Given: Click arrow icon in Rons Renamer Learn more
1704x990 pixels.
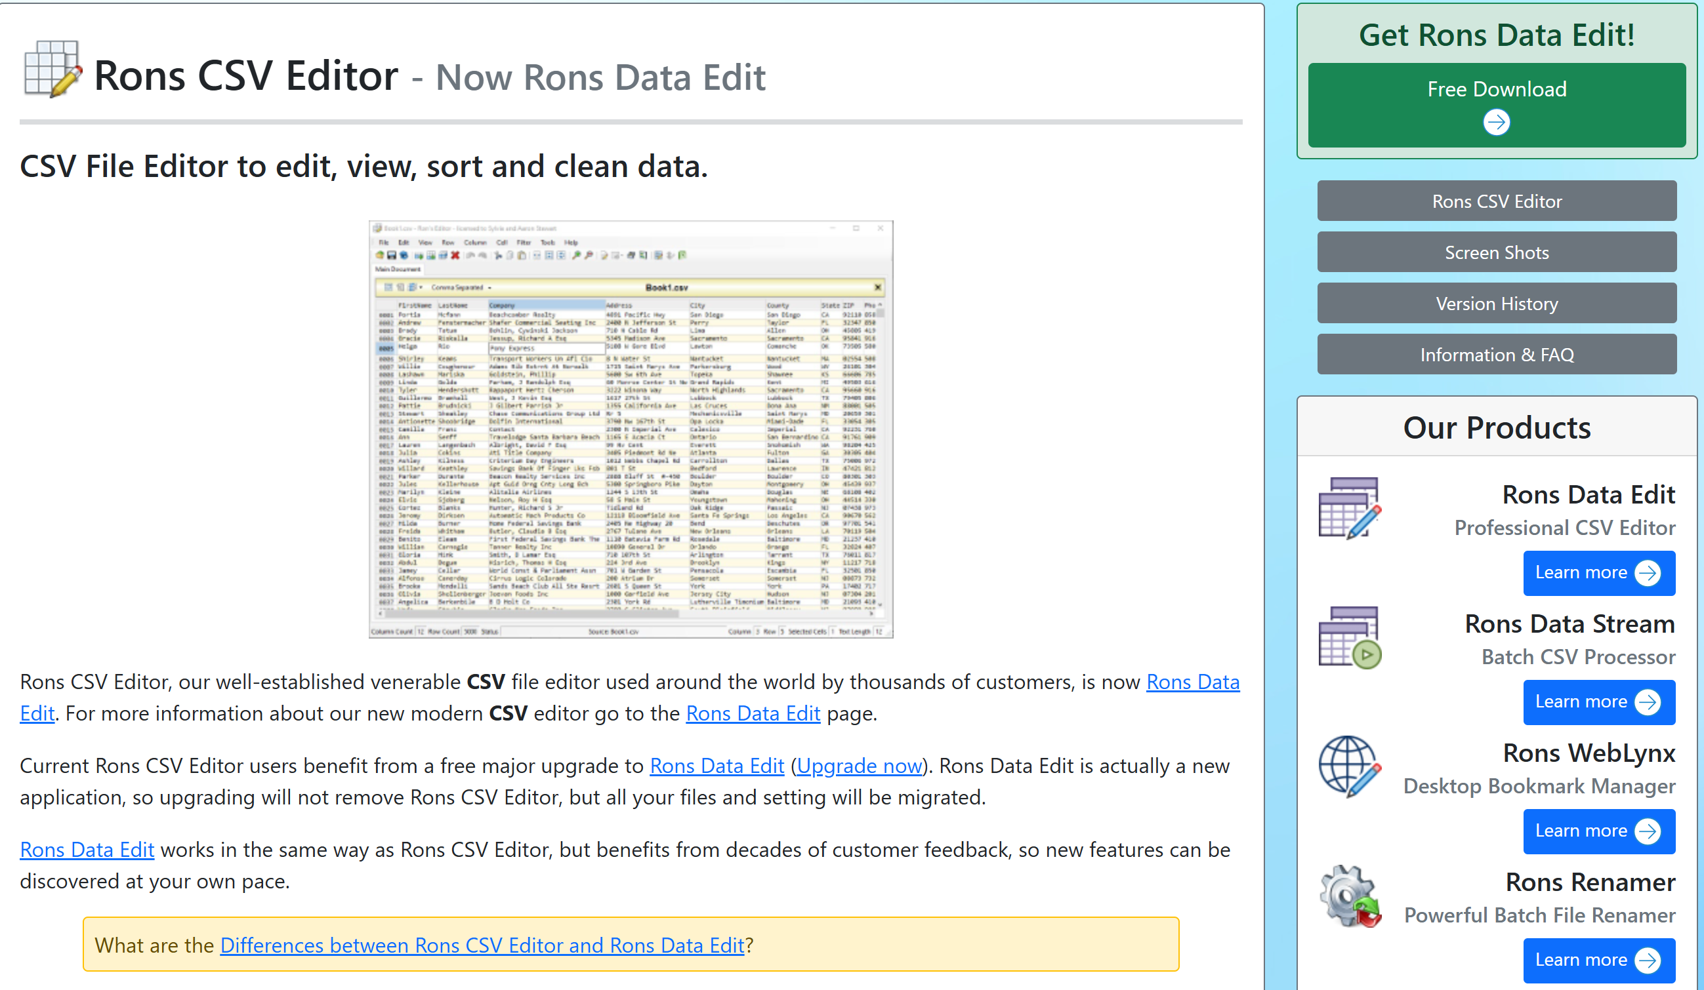Looking at the screenshot, I should pyautogui.click(x=1647, y=960).
